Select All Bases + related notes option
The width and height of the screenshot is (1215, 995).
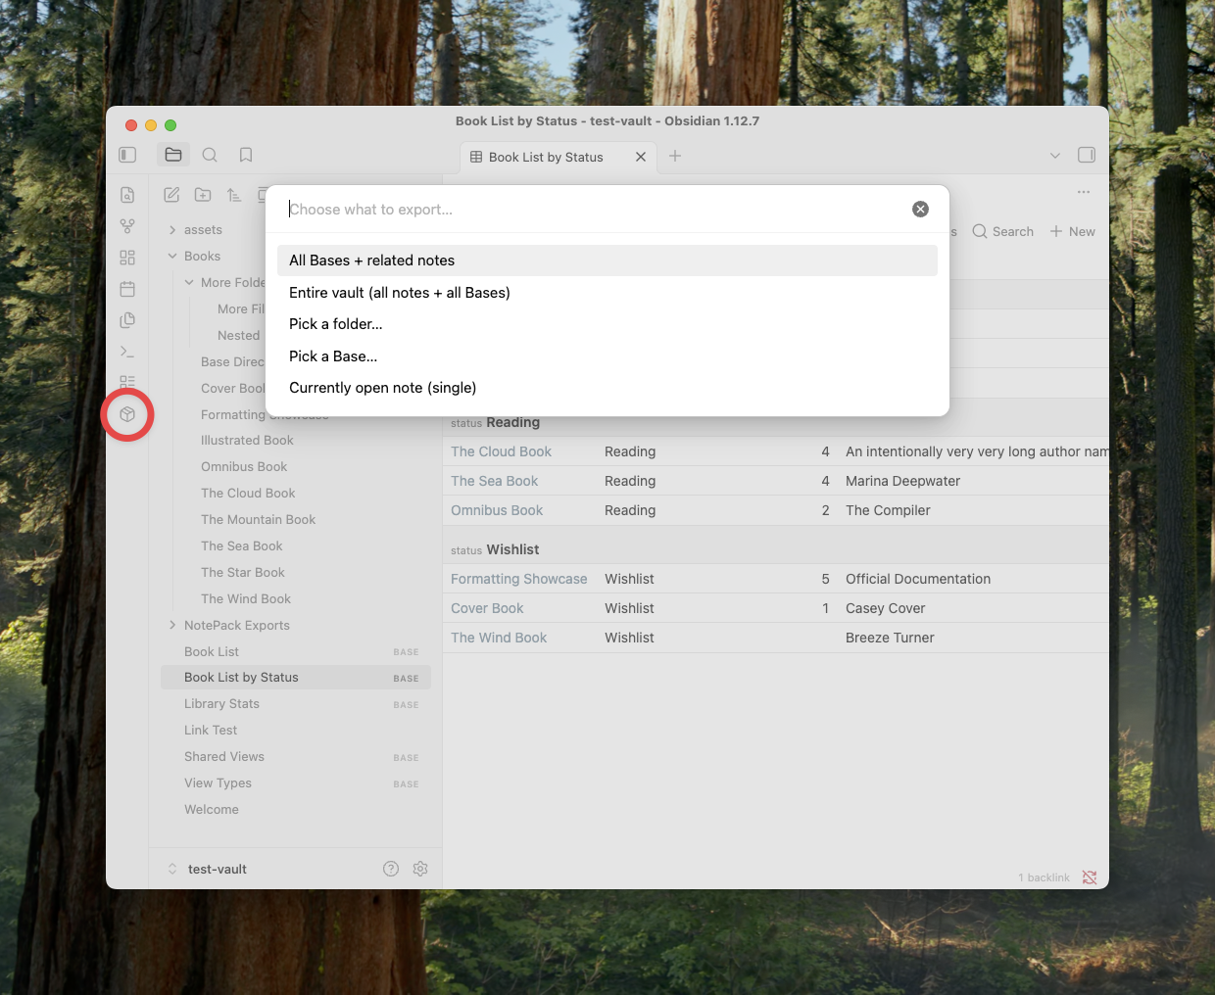pos(607,261)
